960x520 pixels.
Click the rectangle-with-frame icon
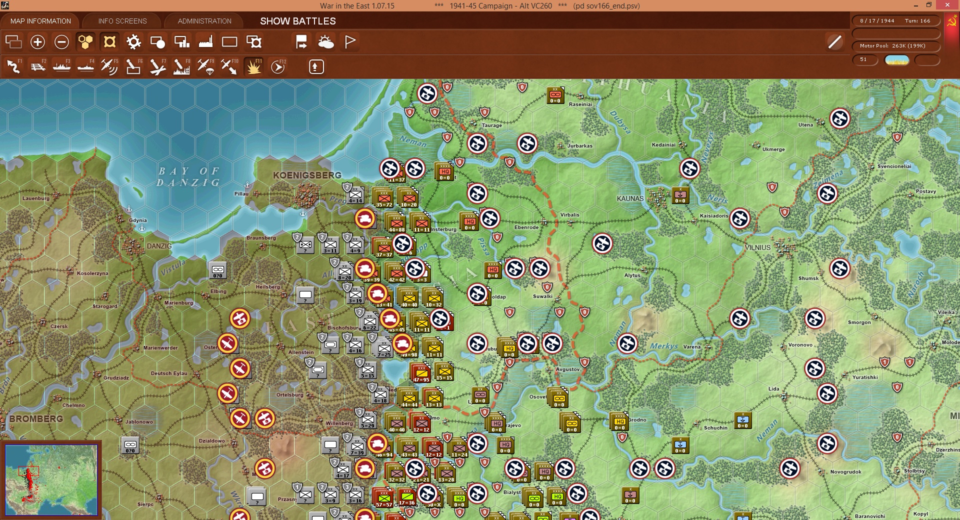point(254,42)
